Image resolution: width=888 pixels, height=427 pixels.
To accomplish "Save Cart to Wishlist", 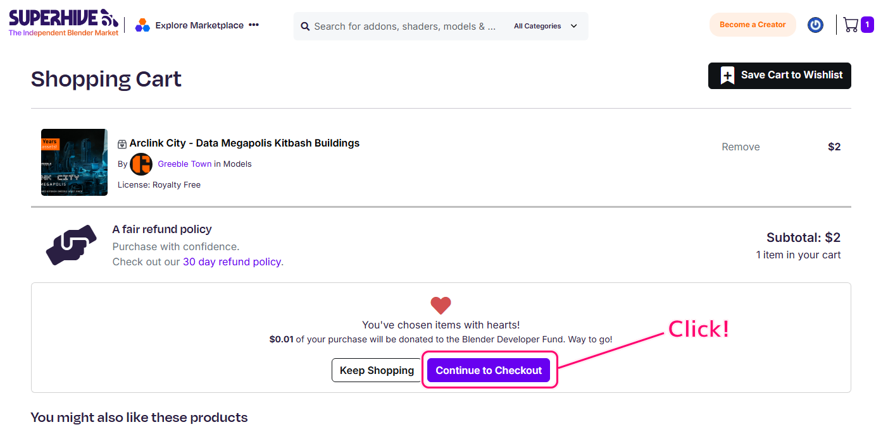I will (779, 75).
